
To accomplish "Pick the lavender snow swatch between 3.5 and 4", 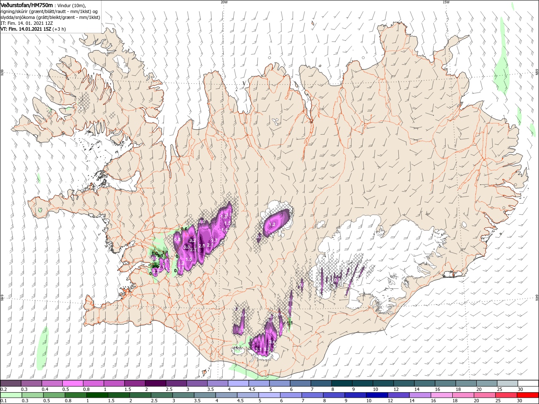I will pos(218,383).
